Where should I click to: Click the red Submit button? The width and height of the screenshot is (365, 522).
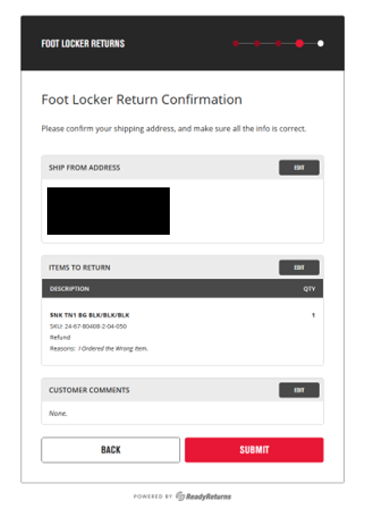pyautogui.click(x=254, y=450)
